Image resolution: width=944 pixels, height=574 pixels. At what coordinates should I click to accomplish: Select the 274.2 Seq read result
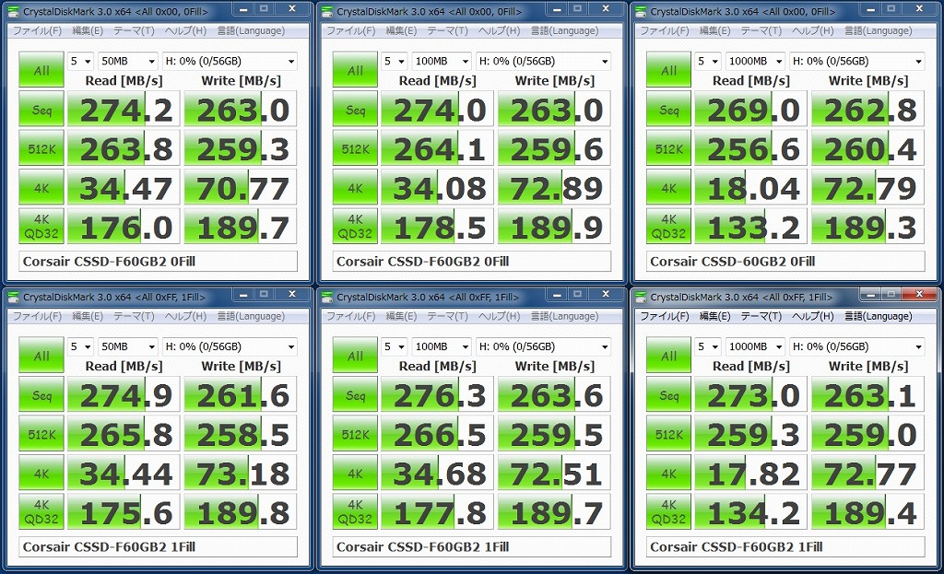[x=124, y=110]
